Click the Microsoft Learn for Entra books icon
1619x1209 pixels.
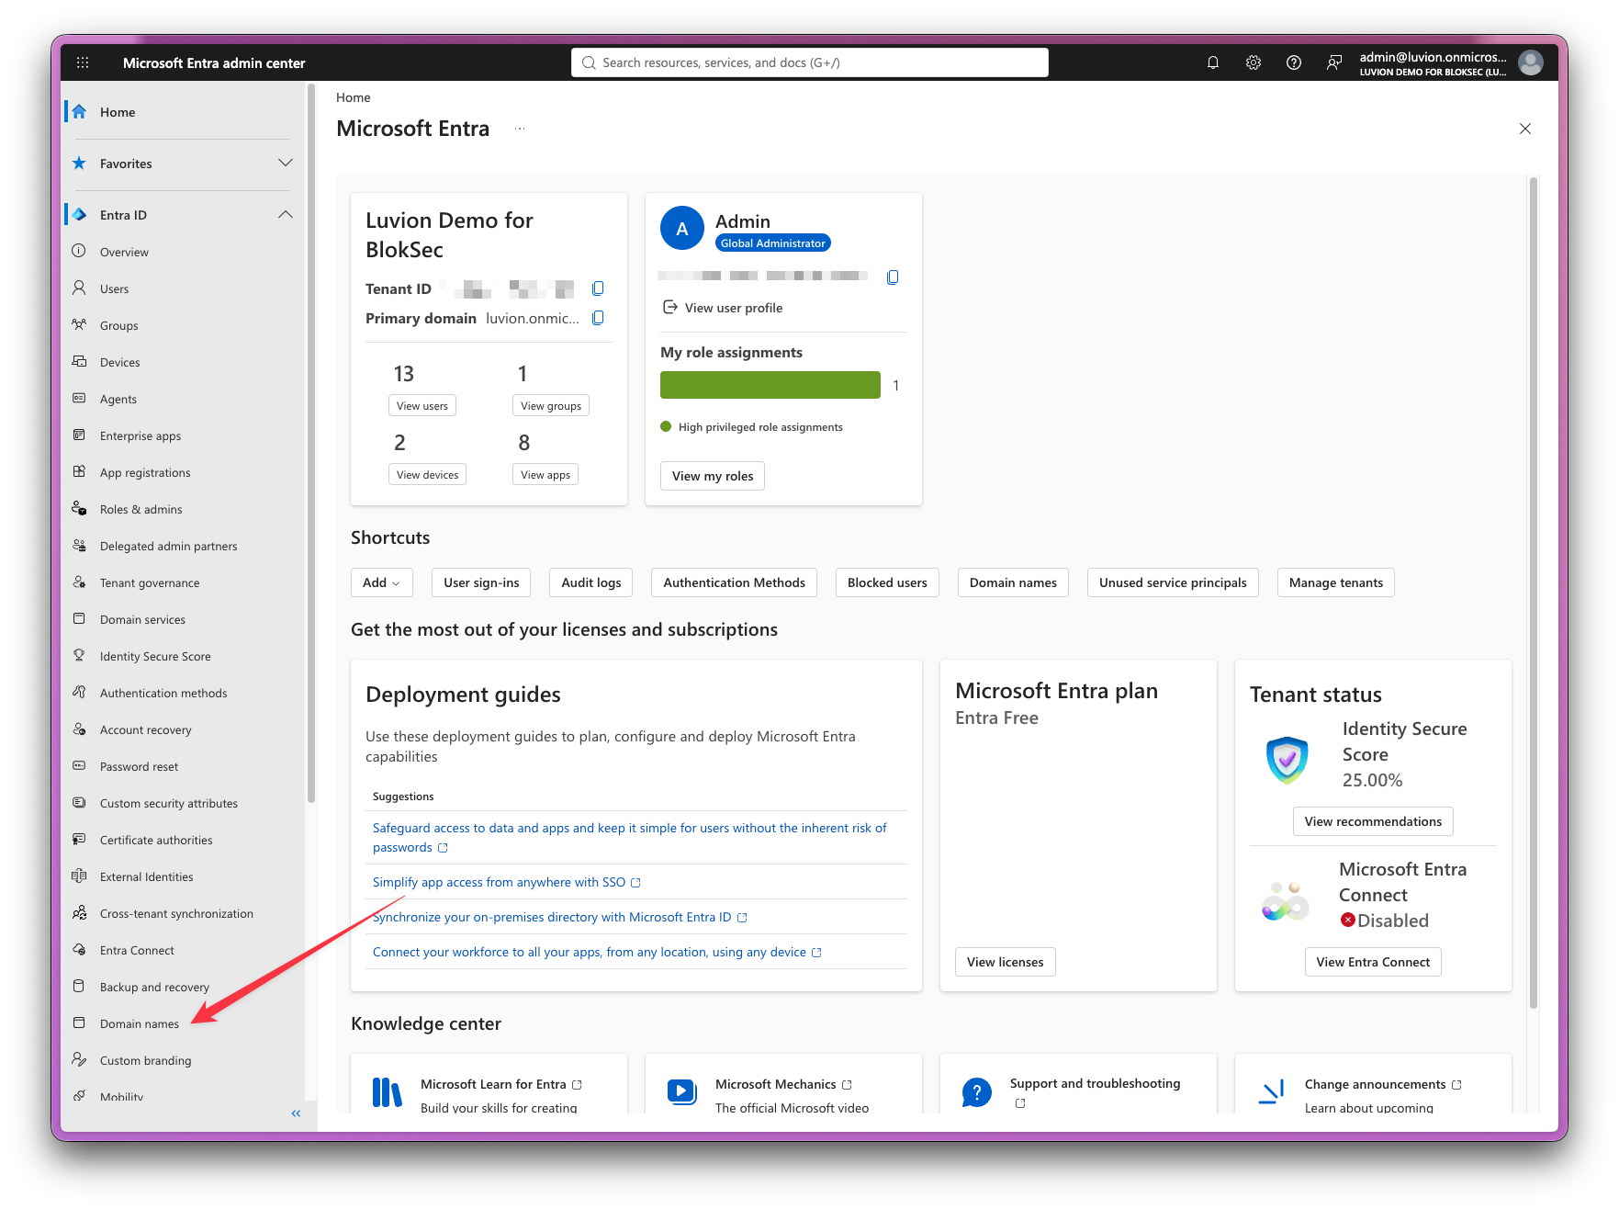[387, 1092]
